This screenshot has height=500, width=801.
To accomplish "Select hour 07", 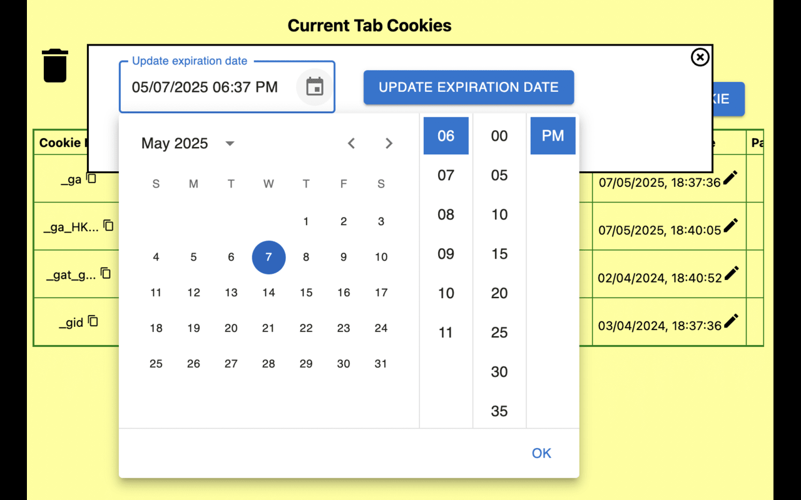I will 446,175.
